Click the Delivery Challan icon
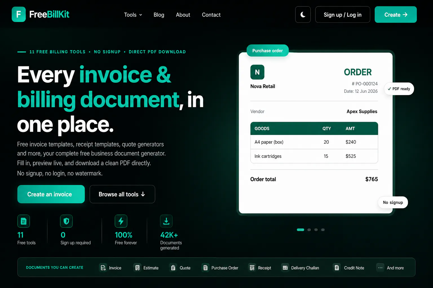The image size is (433, 288). (x=285, y=268)
